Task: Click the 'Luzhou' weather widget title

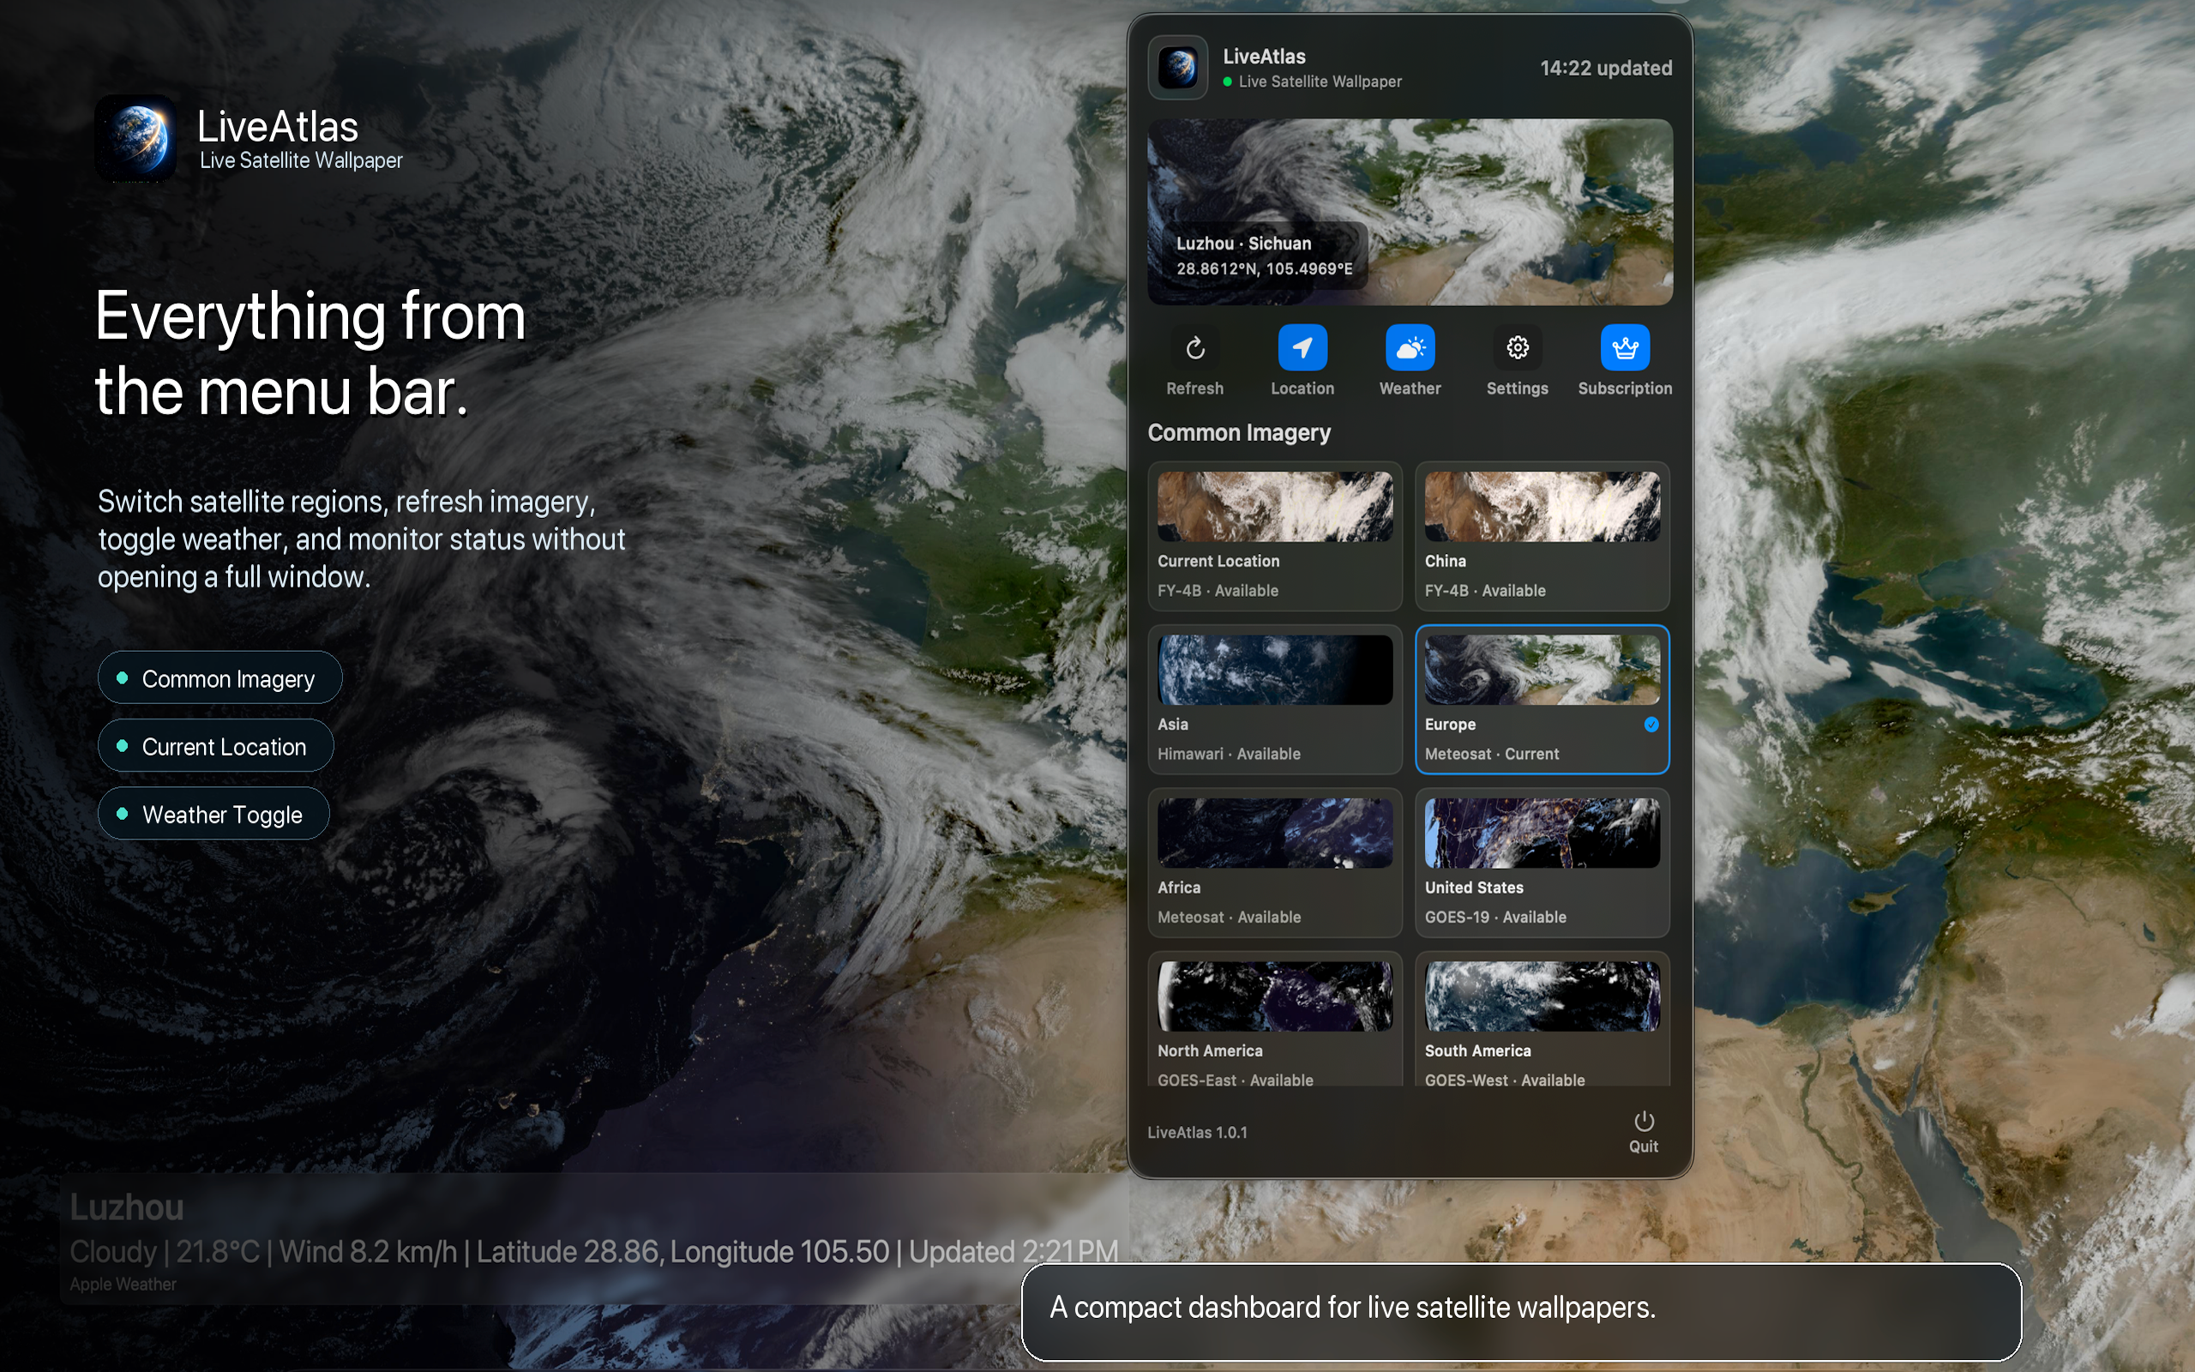Action: click(127, 1207)
